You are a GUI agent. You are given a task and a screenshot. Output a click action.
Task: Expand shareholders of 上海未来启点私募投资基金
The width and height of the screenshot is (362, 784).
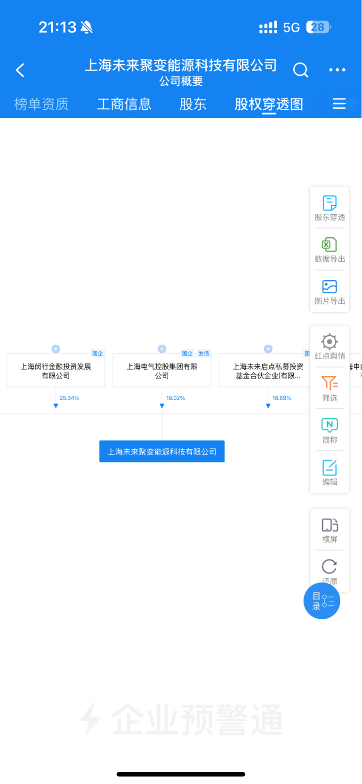point(268,349)
